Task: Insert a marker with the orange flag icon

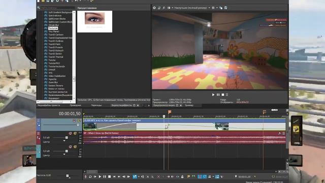Action: tap(188, 176)
